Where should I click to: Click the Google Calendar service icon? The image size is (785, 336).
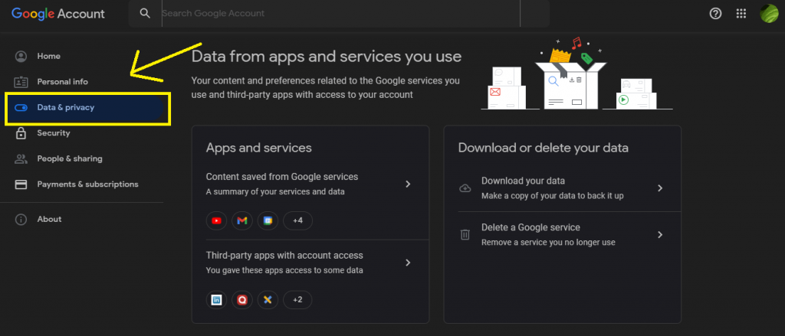tap(268, 220)
